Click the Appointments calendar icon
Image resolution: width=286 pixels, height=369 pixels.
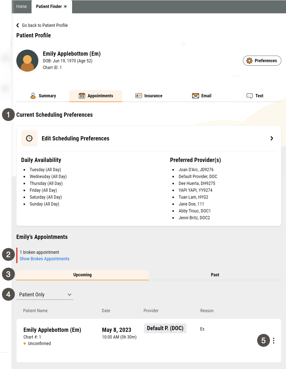tap(82, 96)
